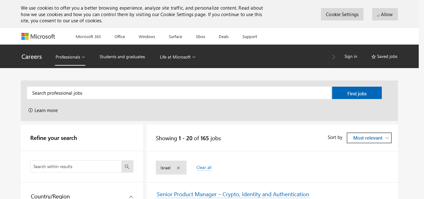Click Clear all filters link
The image size is (424, 199).
tap(204, 168)
